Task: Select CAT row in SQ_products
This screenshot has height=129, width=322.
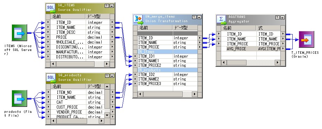Action: coord(78,102)
